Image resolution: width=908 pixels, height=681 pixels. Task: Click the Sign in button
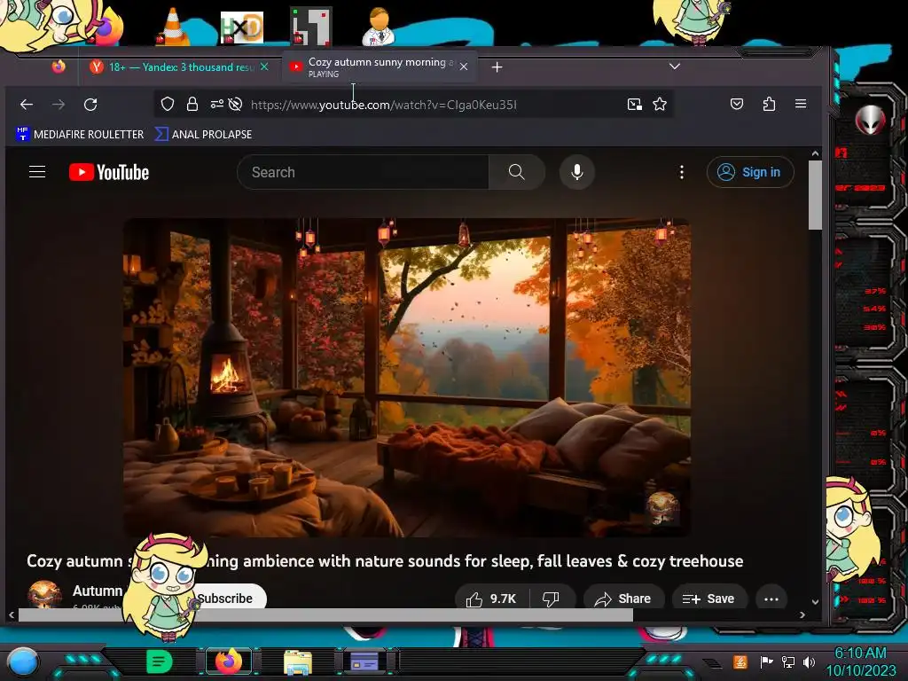tap(750, 172)
